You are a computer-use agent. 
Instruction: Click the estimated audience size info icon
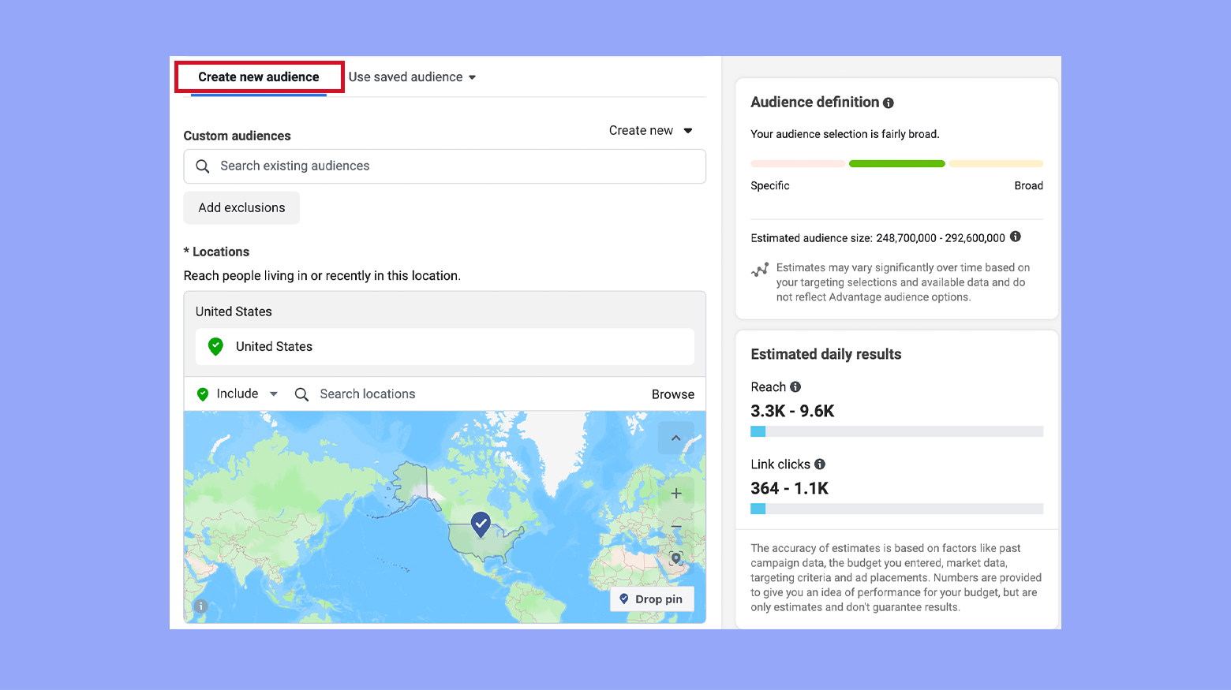pos(1016,237)
